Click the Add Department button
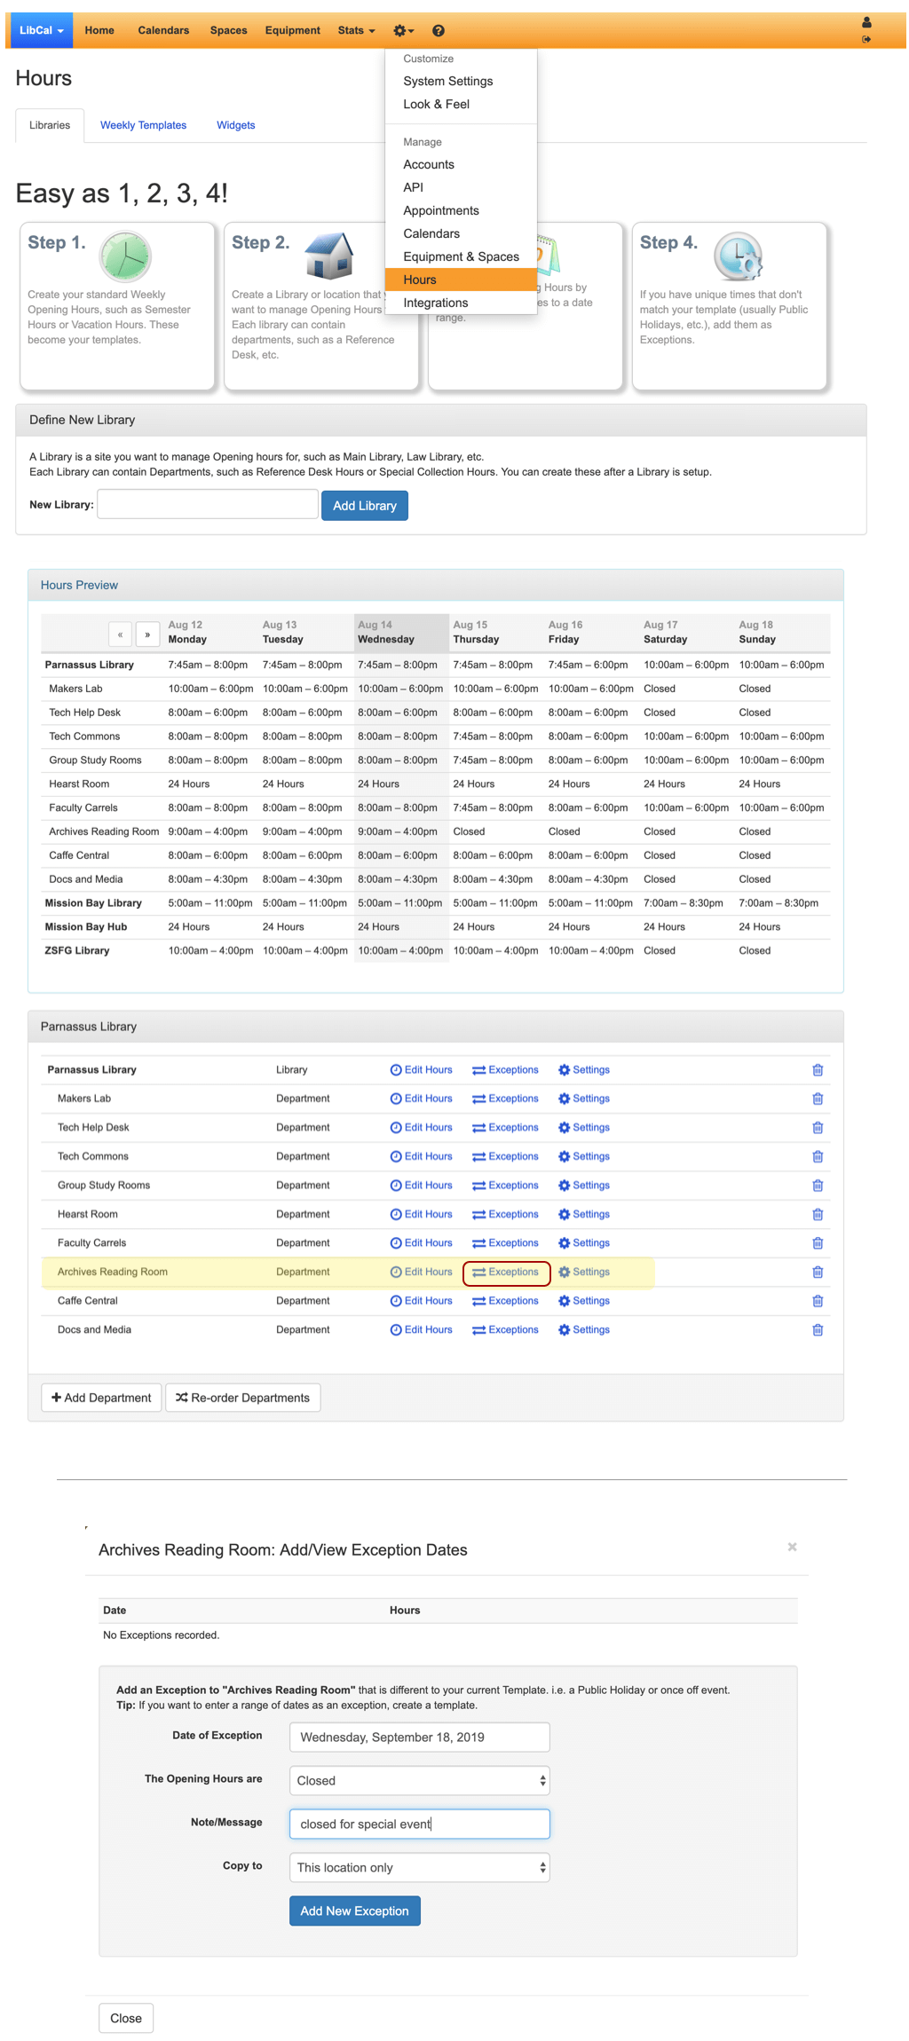 point(101,1398)
